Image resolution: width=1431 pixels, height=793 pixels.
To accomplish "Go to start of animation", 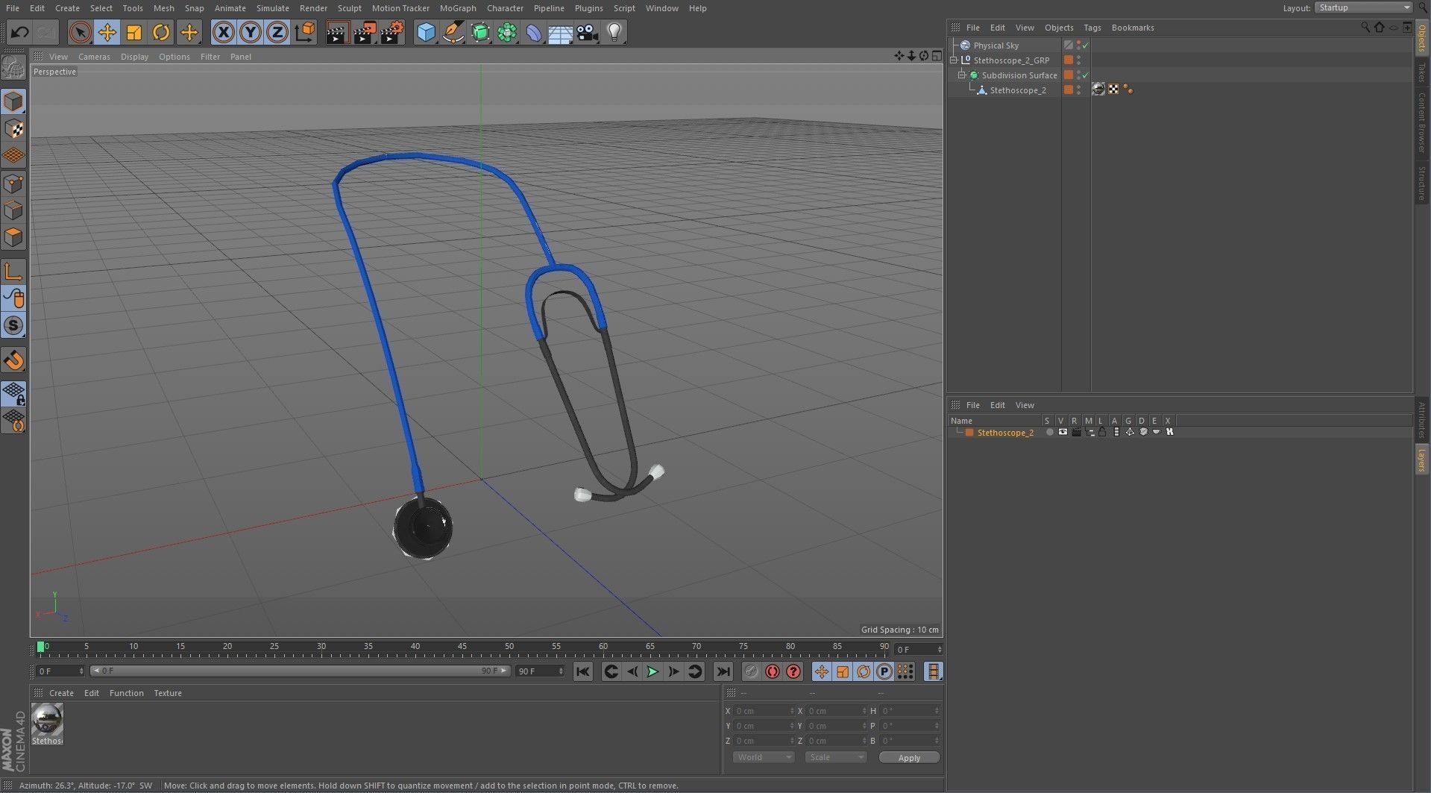I will (x=583, y=672).
